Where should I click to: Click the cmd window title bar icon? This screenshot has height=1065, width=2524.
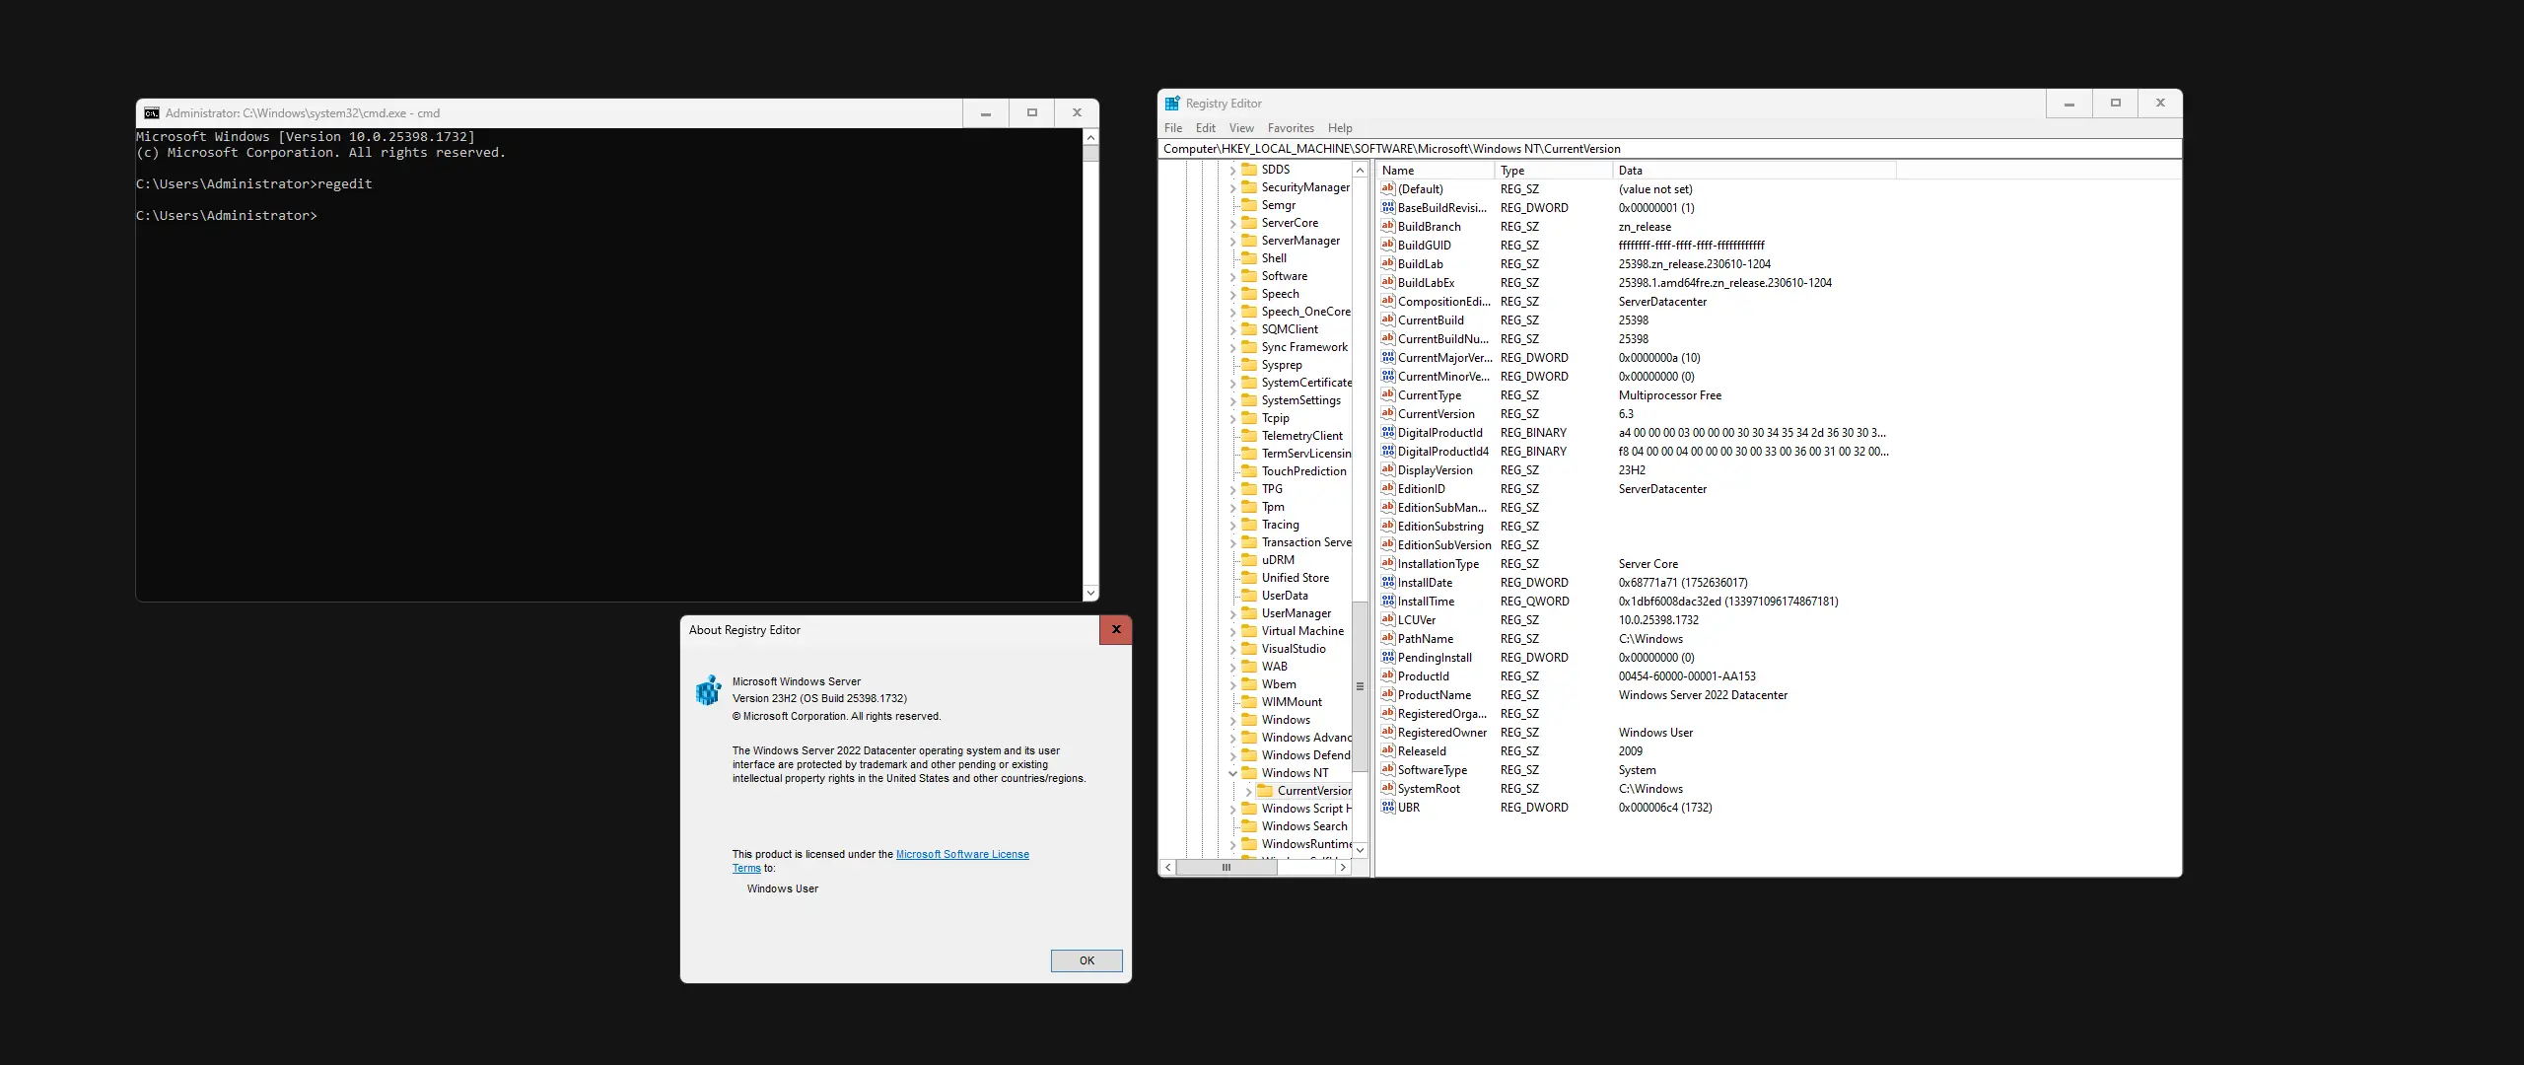(x=152, y=113)
